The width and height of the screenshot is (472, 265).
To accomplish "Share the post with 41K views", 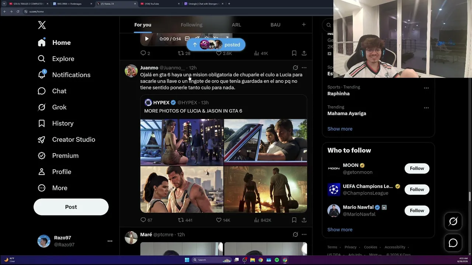I will tap(304, 53).
